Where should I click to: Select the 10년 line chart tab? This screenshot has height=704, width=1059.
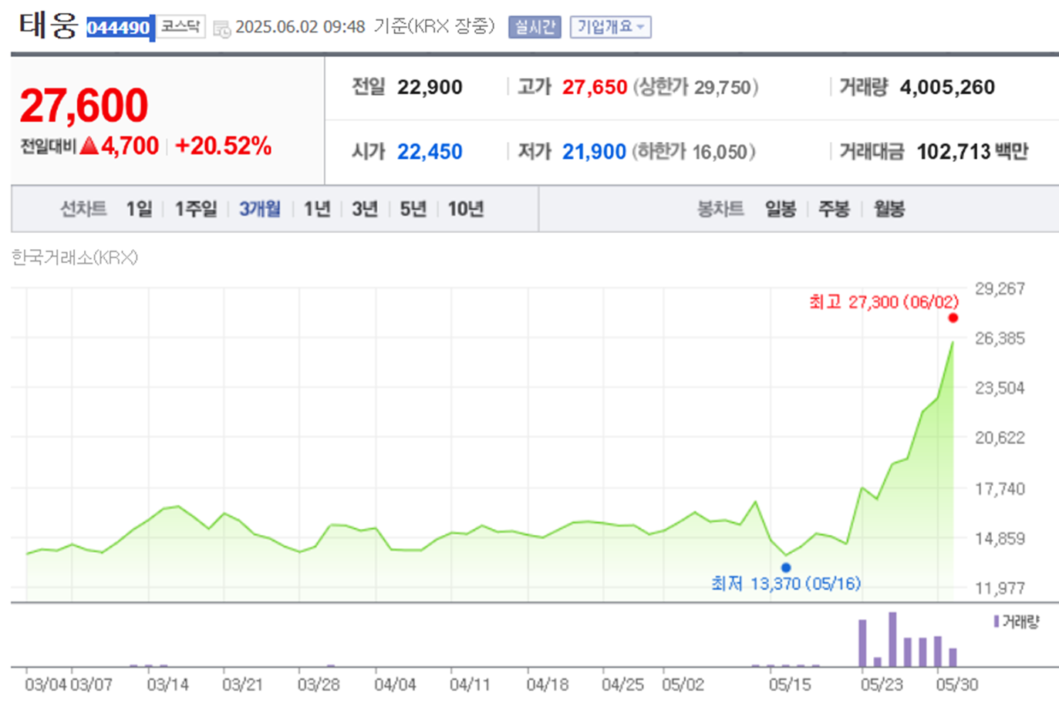pyautogui.click(x=466, y=208)
